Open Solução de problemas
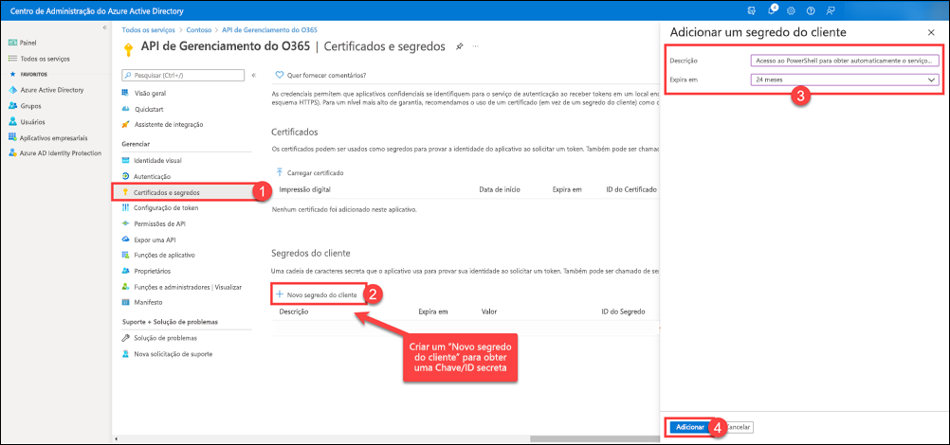This screenshot has width=950, height=445. coord(165,338)
